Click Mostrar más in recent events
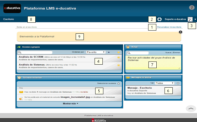Screen dimensions: 197x122 [71, 103]
